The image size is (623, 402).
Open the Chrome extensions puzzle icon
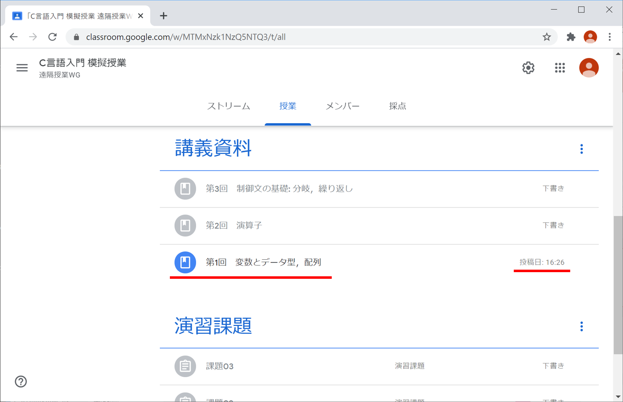coord(571,37)
